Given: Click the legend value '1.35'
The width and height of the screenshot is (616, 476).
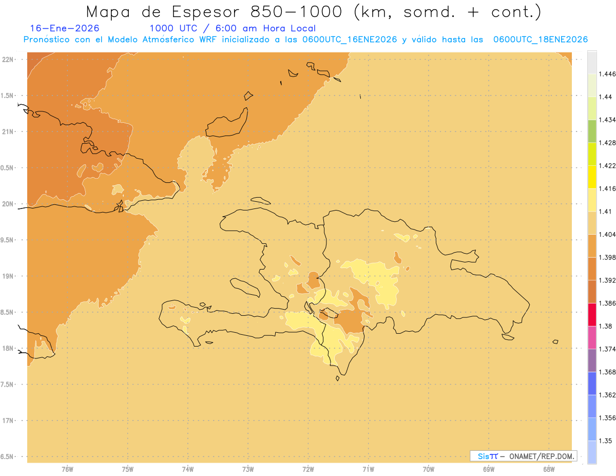Looking at the screenshot, I should 606,441.
